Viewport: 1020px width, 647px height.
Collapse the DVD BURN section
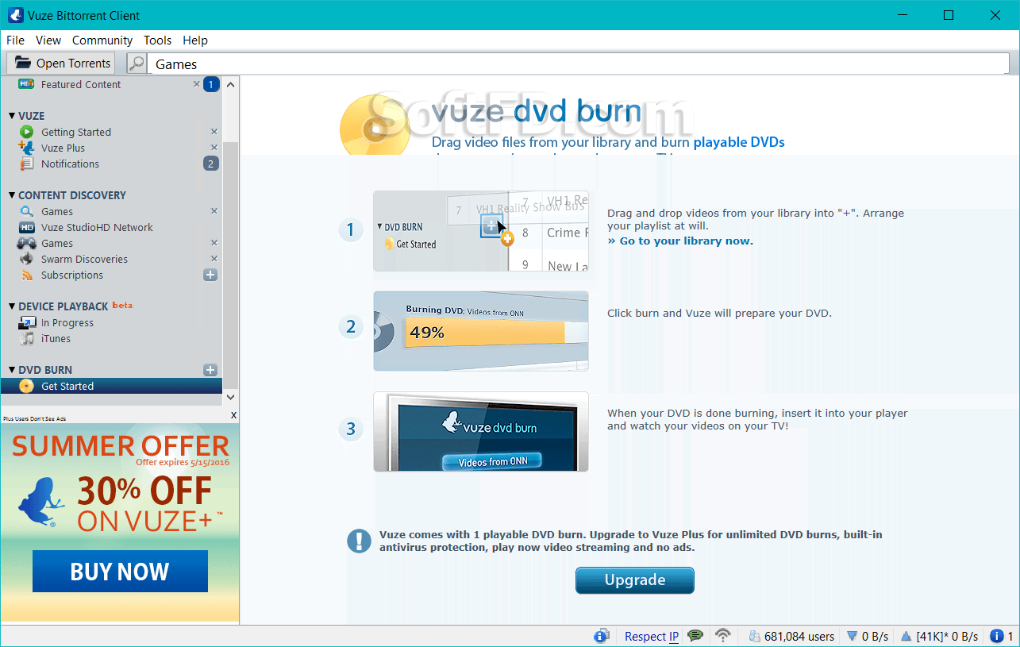[x=12, y=370]
